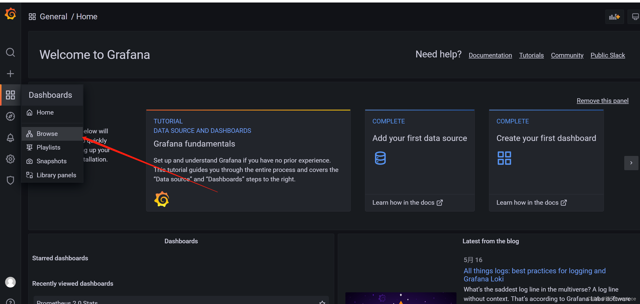This screenshot has width=640, height=304.
Task: Open the All things logs blog article
Action: [535, 275]
